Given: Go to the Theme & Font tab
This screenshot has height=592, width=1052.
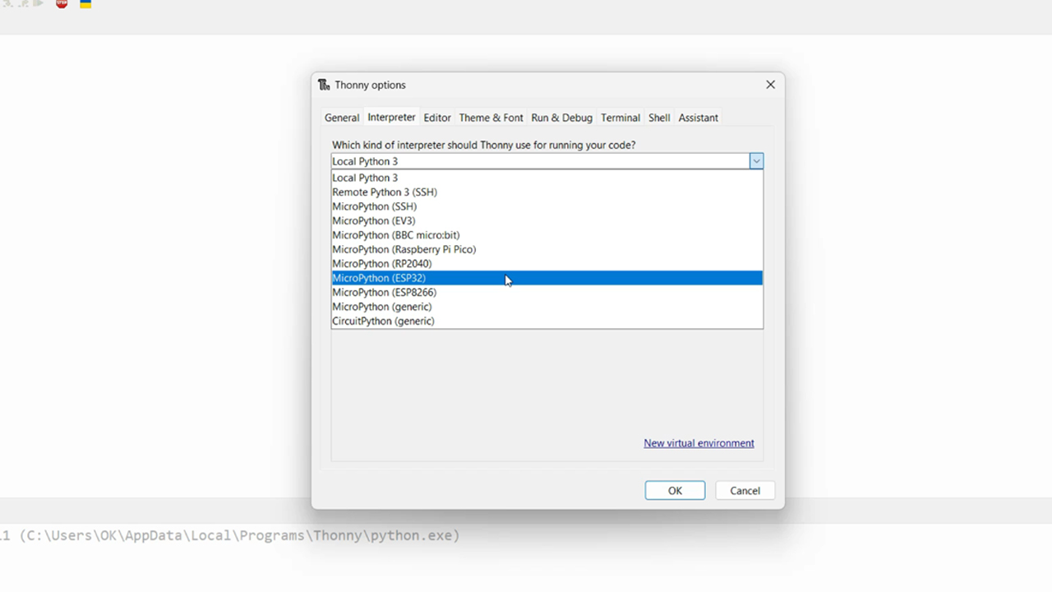Looking at the screenshot, I should click(491, 118).
